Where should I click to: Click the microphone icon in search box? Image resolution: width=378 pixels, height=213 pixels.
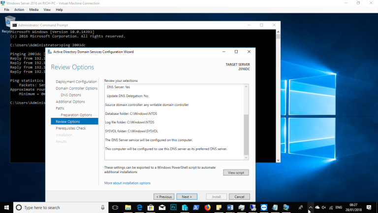[x=103, y=208]
